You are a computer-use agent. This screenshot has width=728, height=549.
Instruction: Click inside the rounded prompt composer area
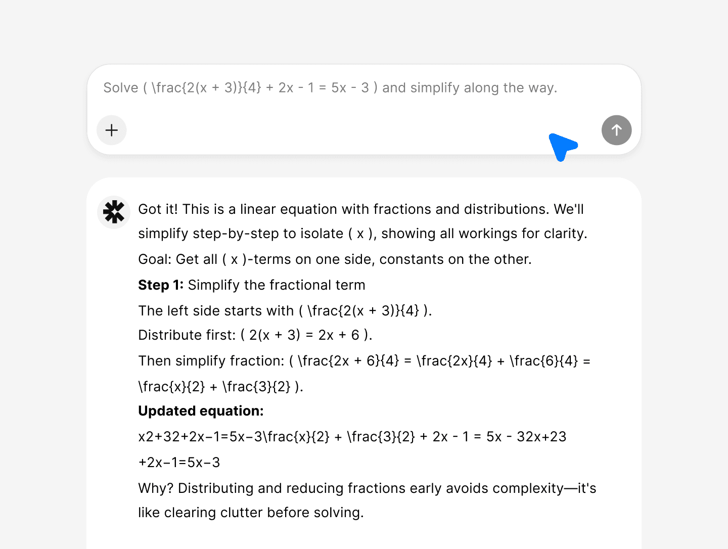(354, 109)
